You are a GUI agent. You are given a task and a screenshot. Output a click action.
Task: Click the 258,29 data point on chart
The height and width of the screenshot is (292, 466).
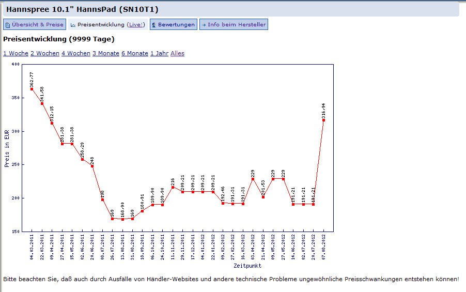coord(82,159)
